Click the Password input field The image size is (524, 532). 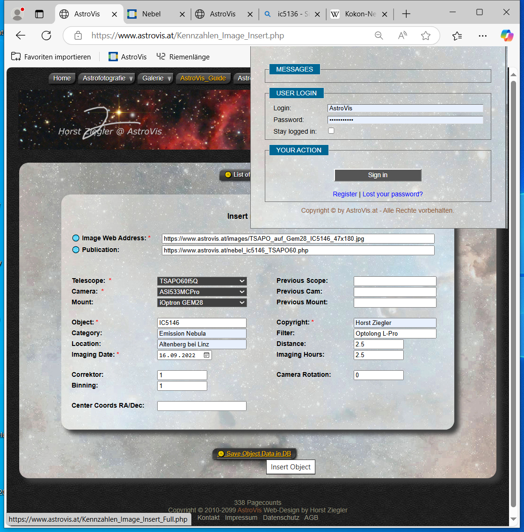point(405,120)
